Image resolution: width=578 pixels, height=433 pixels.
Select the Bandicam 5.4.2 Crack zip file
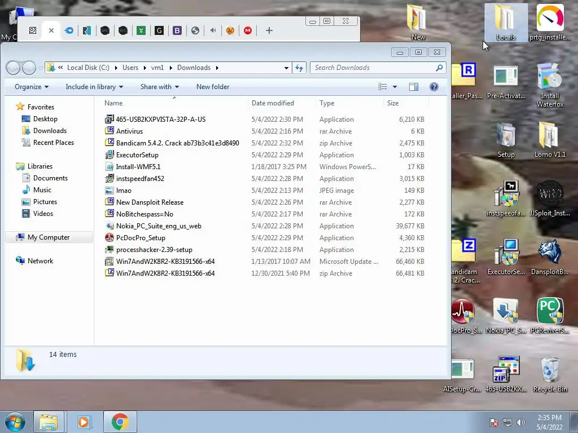tap(177, 143)
